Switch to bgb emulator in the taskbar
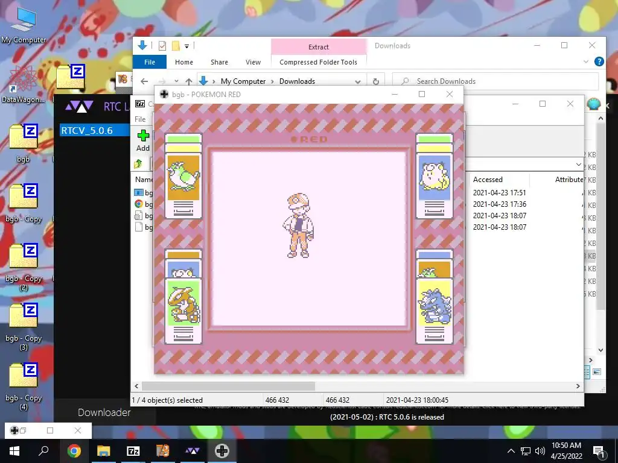618x463 pixels. click(x=222, y=451)
